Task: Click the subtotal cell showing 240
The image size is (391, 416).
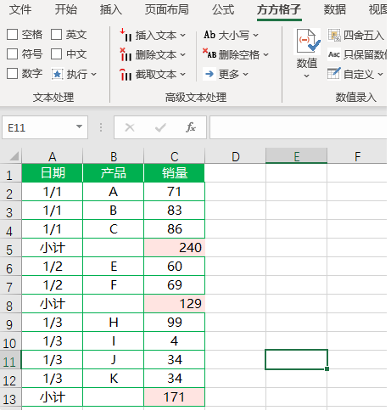Action: tap(175, 248)
